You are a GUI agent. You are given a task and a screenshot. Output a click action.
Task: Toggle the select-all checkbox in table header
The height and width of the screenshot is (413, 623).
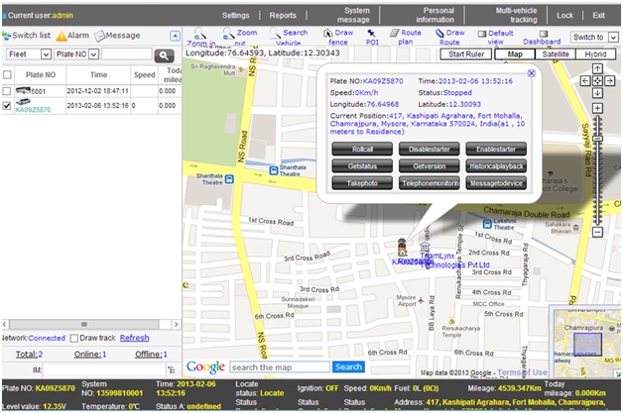pyautogui.click(x=7, y=74)
